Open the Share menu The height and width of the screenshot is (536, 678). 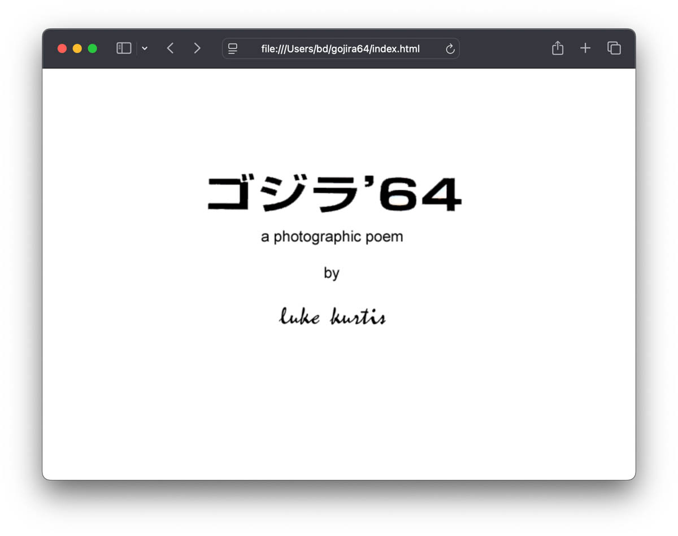coord(557,49)
